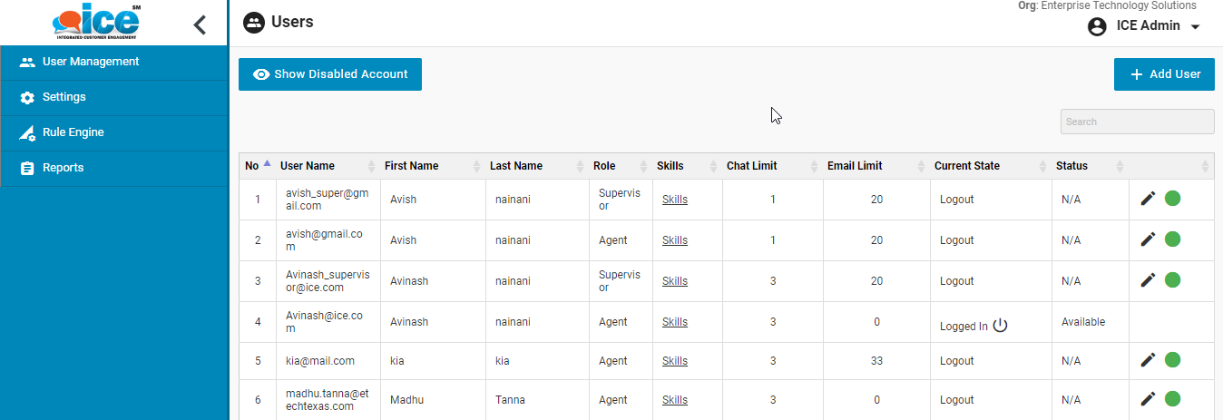
Task: Open the Skills link for user kia
Action: point(674,361)
